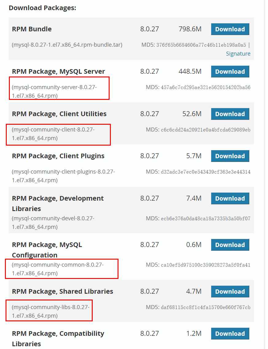
Task: Select the "RPM Package, Shared Libraries" title
Action: [63, 291]
